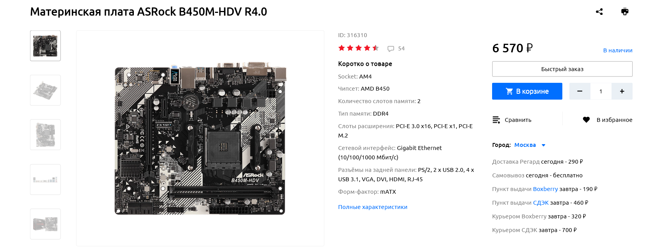
Task: Click the Быстрый заказ button
Action: pyautogui.click(x=562, y=69)
